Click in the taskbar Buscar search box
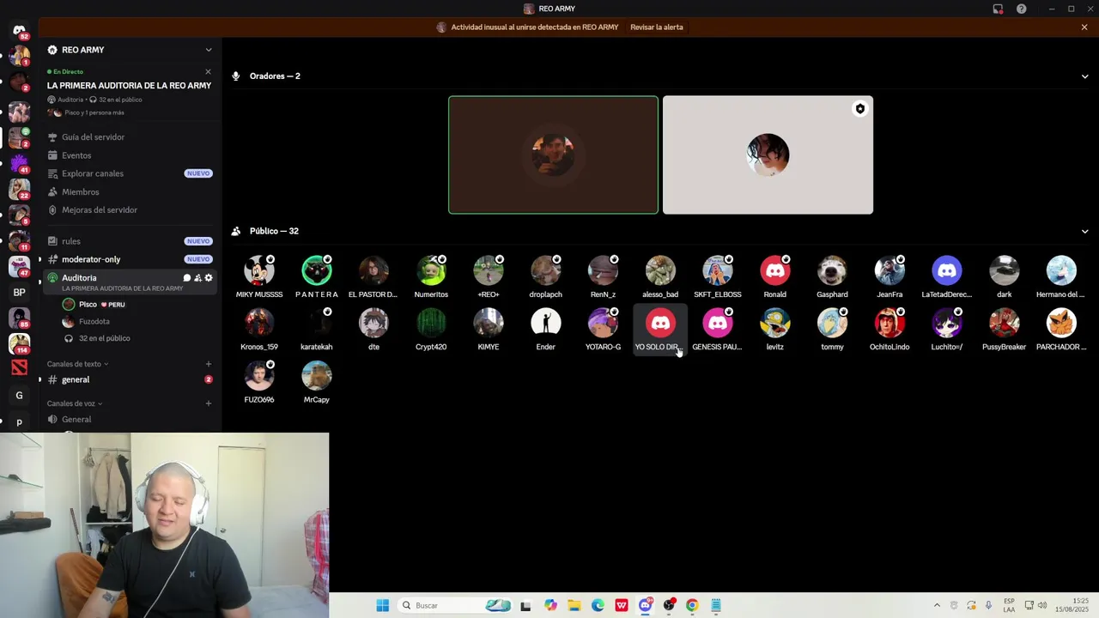Viewport: 1099px width, 618px height. pyautogui.click(x=457, y=605)
